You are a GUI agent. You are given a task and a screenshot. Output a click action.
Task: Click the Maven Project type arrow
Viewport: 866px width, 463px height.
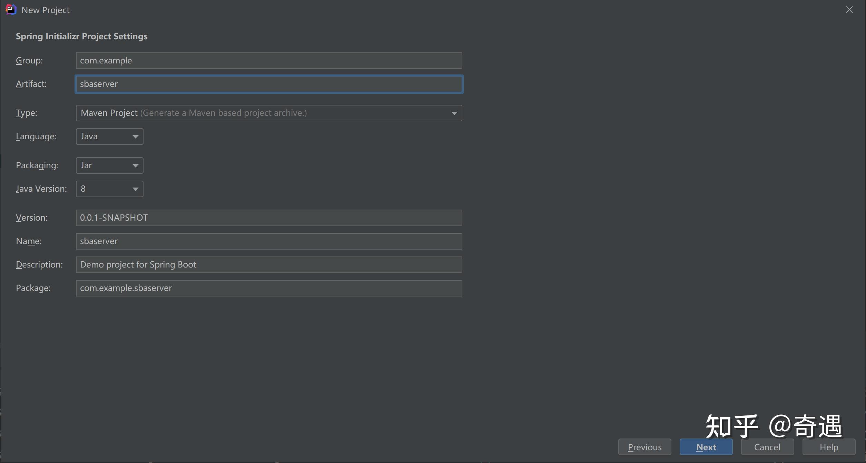tap(454, 113)
